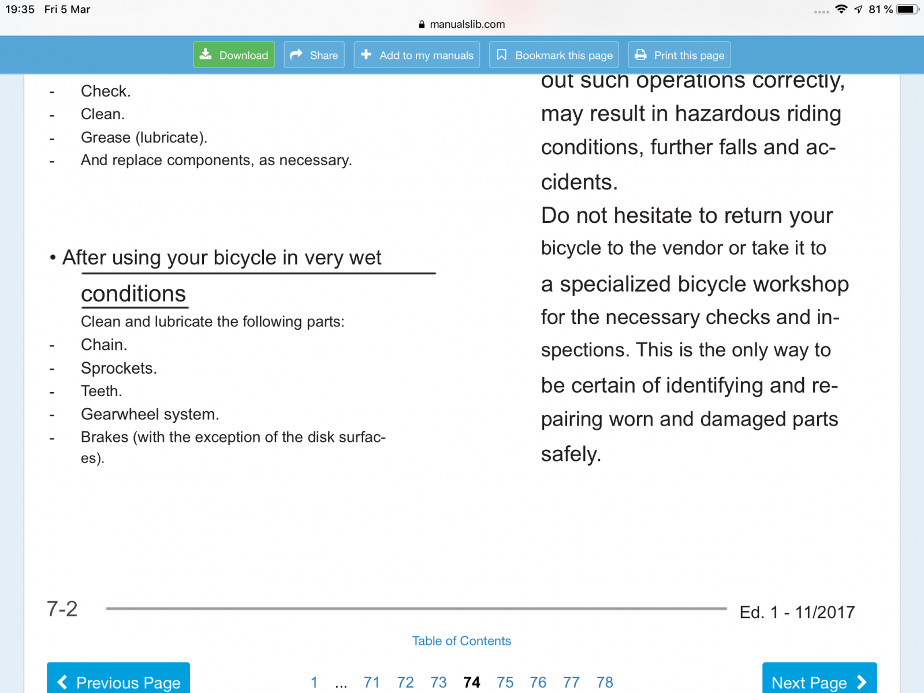Click the text "a specialized bicycle workshop"
The width and height of the screenshot is (924, 693).
click(695, 284)
